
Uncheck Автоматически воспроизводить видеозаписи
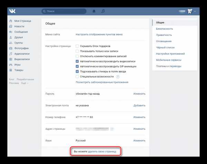(x=77, y=61)
